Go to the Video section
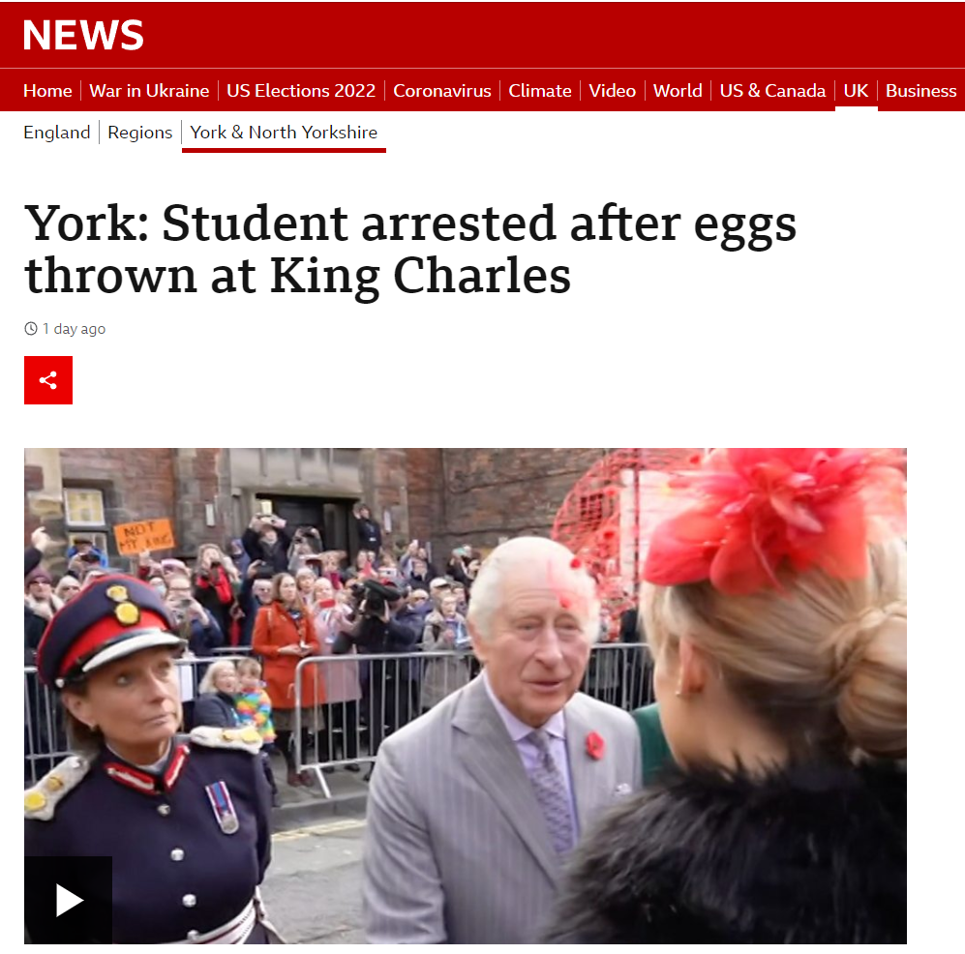Image resolution: width=965 pixels, height=954 pixels. click(x=613, y=90)
